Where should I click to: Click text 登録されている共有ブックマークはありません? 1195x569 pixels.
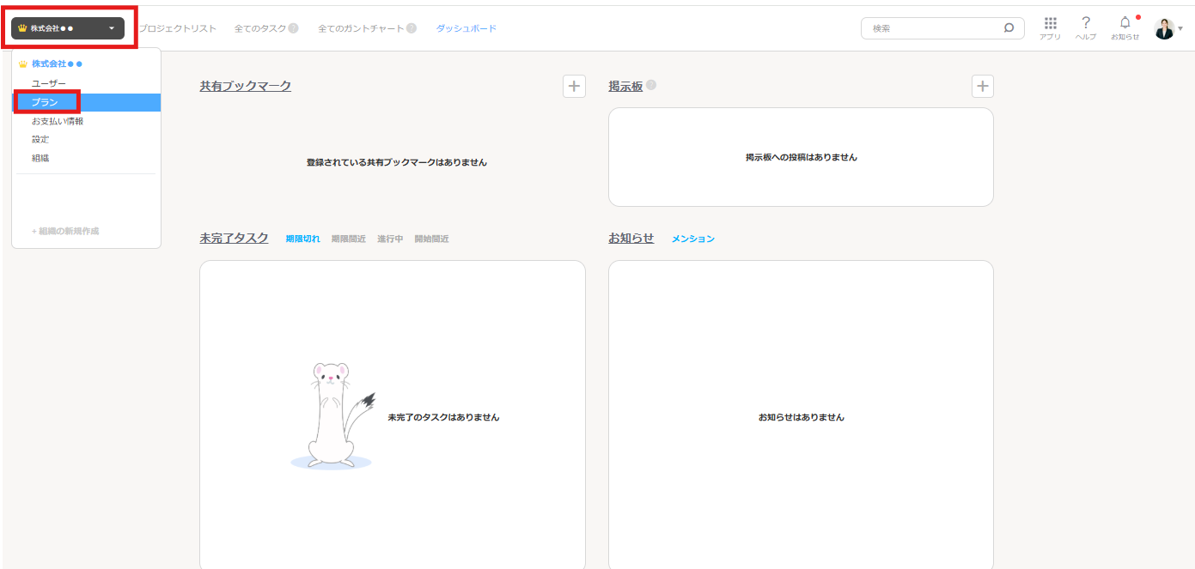(397, 162)
